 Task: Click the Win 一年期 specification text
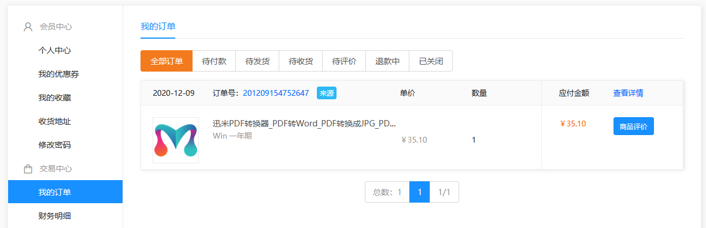click(232, 136)
